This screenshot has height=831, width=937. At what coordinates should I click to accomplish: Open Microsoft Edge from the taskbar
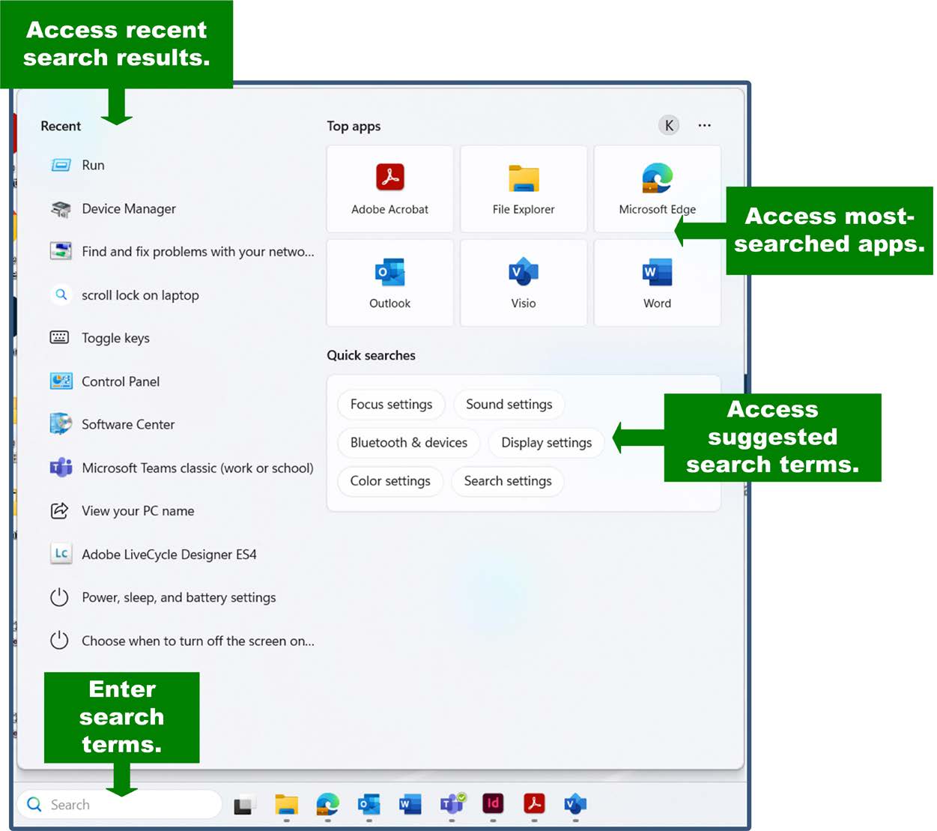point(327,805)
